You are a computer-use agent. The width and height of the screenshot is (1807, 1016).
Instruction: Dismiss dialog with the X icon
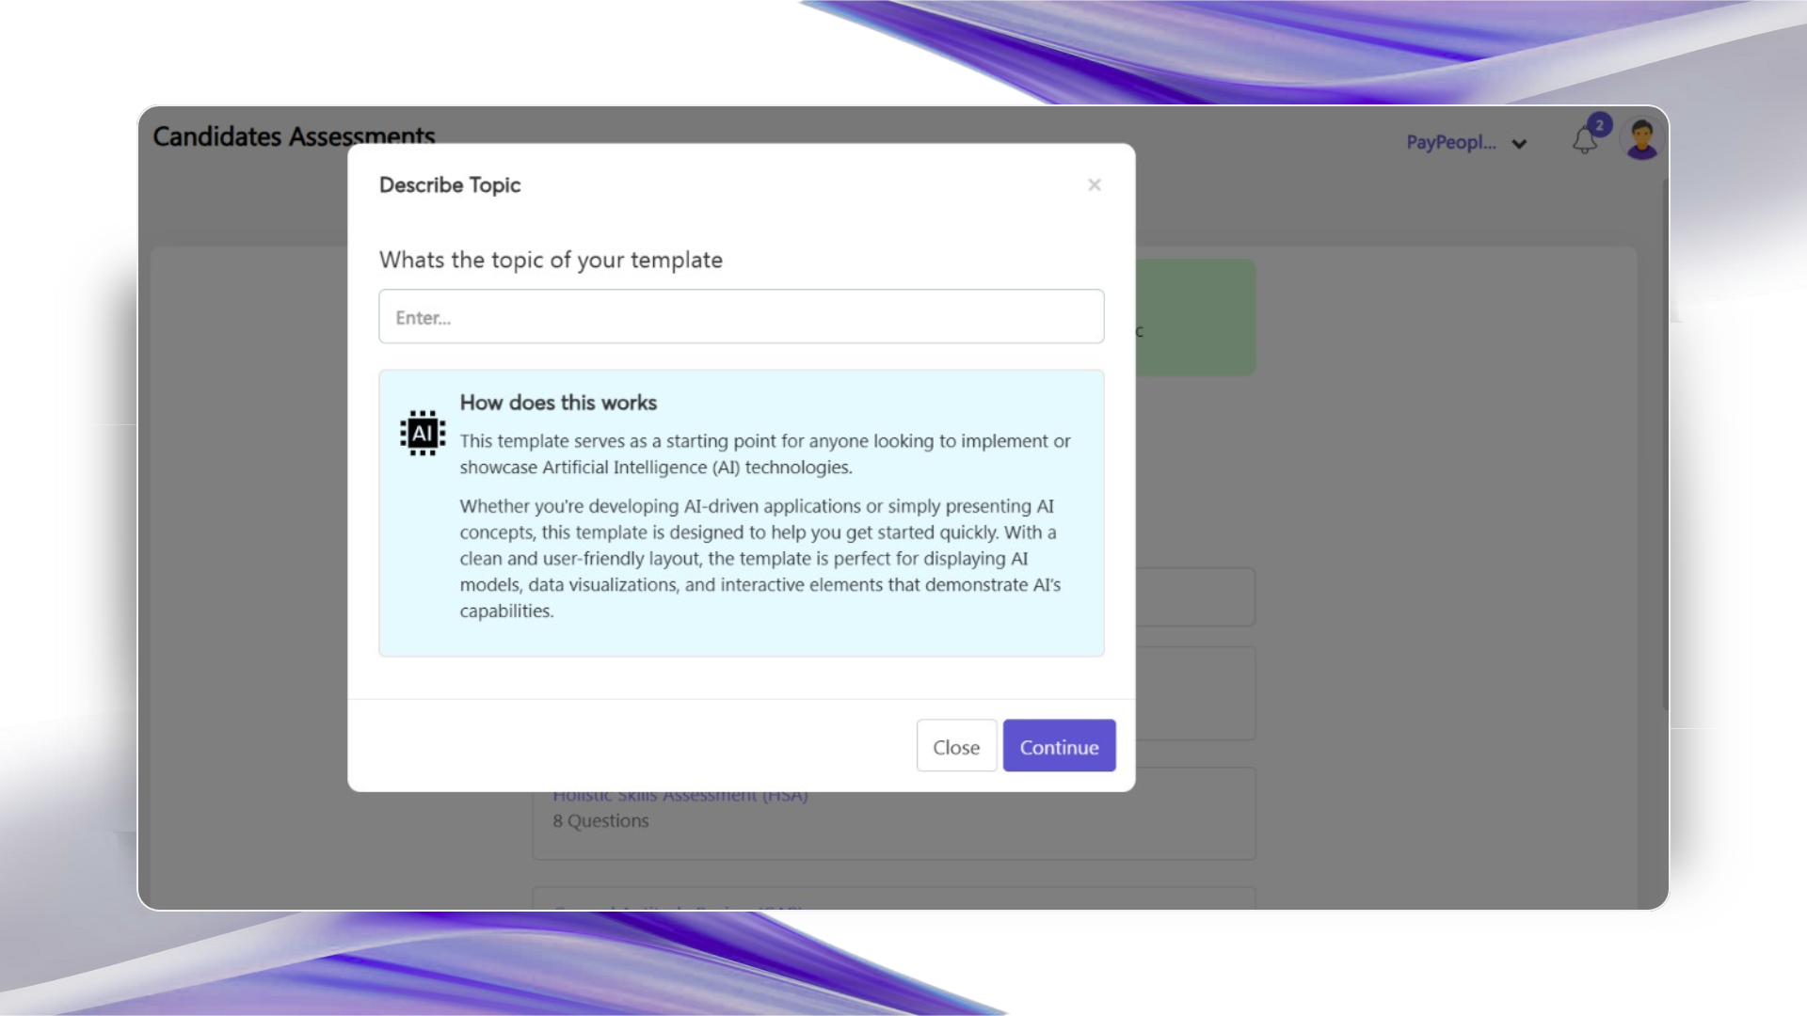tap(1094, 185)
